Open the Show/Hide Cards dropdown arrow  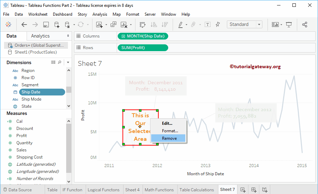pos(281,25)
